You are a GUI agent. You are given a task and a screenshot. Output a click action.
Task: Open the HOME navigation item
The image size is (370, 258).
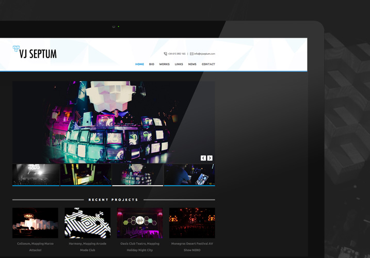click(139, 64)
